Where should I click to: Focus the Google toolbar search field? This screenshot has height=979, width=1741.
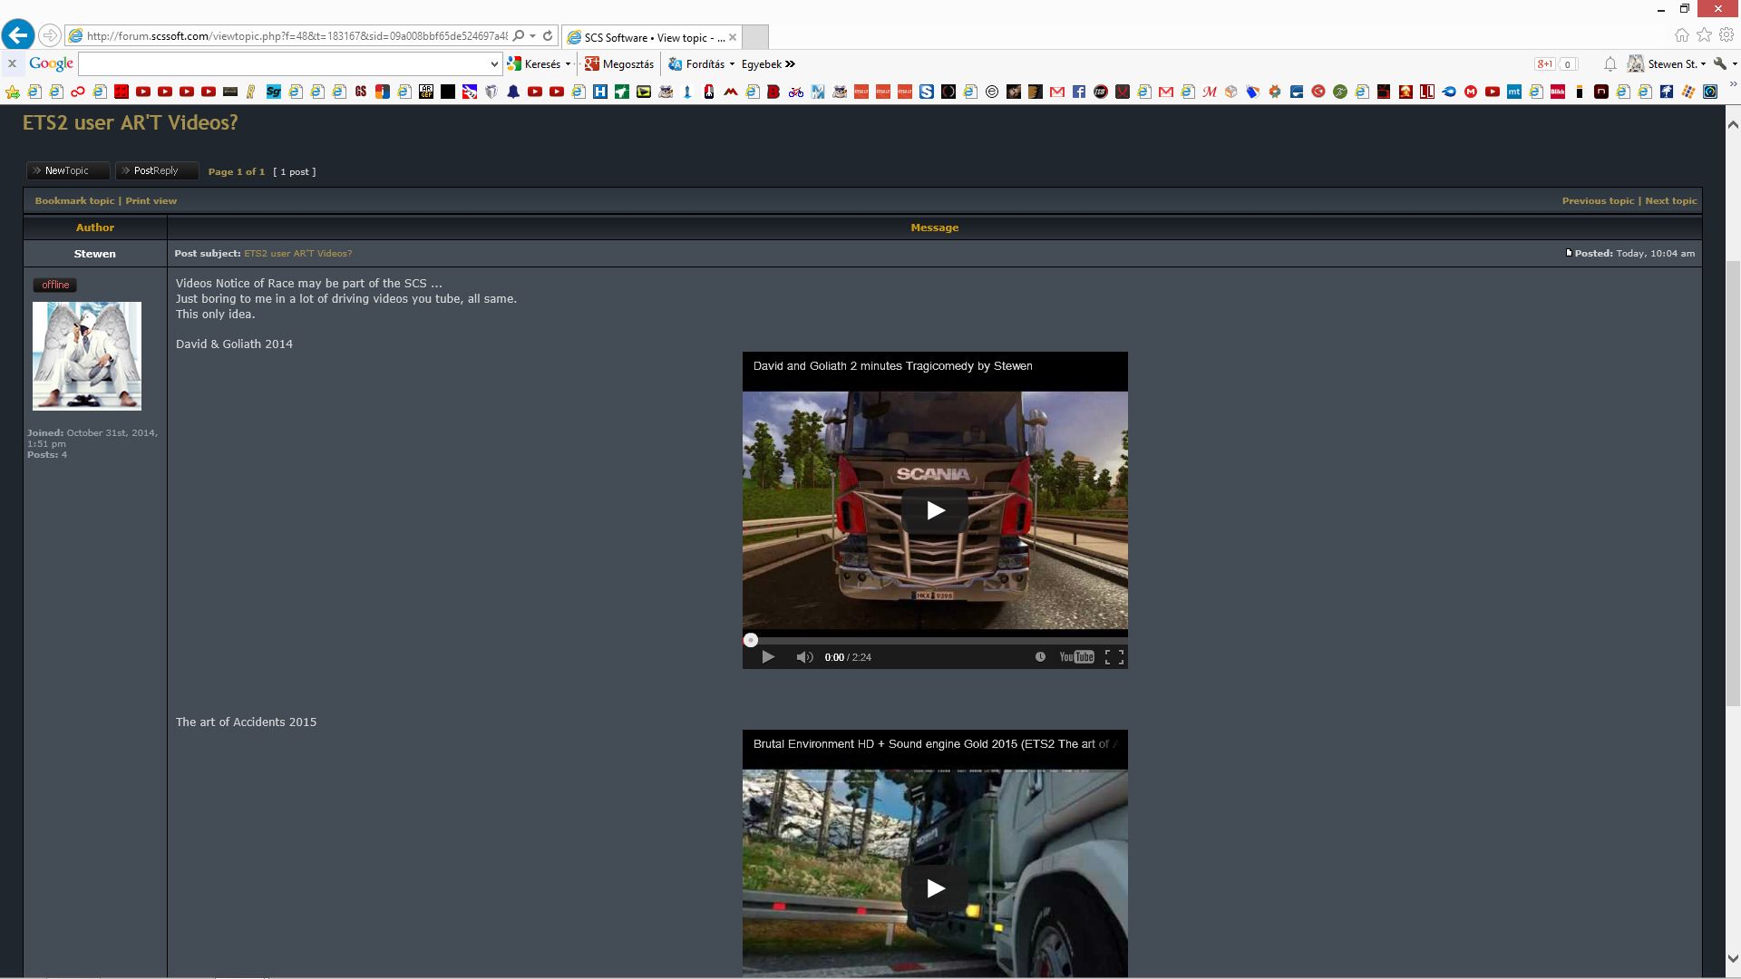pyautogui.click(x=283, y=63)
